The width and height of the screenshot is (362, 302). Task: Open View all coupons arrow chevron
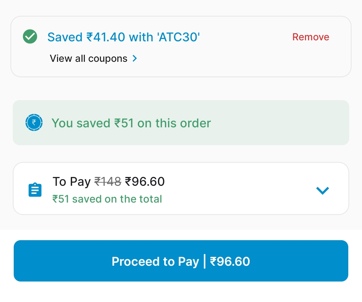click(x=134, y=58)
